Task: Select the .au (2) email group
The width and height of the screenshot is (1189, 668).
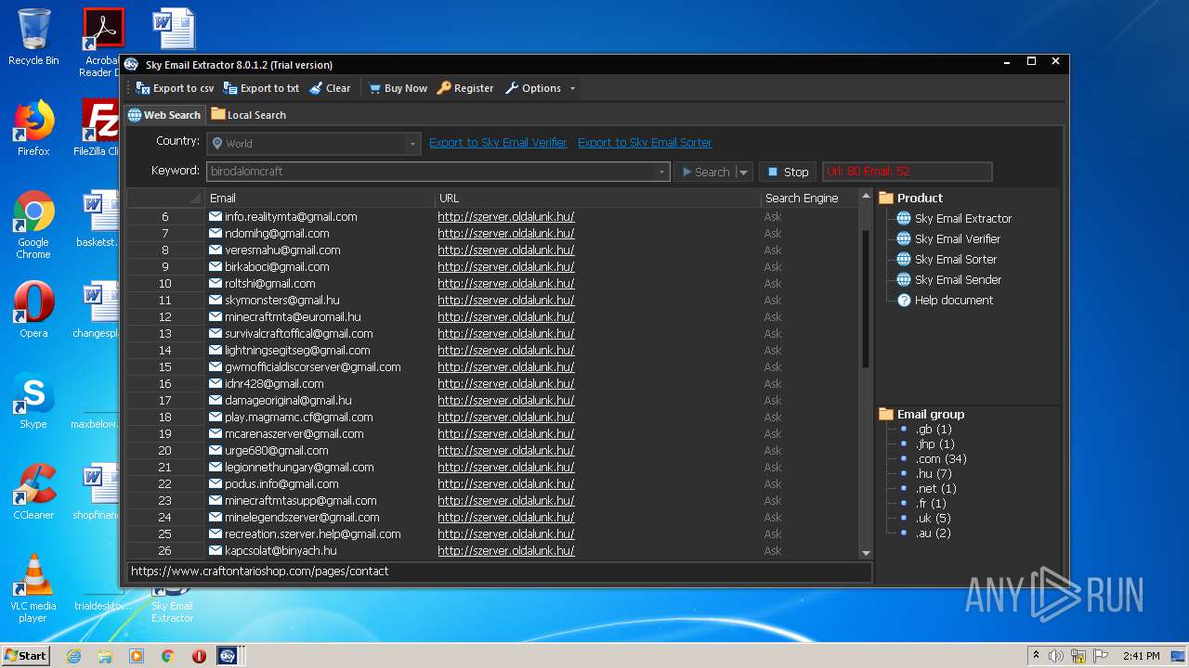Action: 934,533
